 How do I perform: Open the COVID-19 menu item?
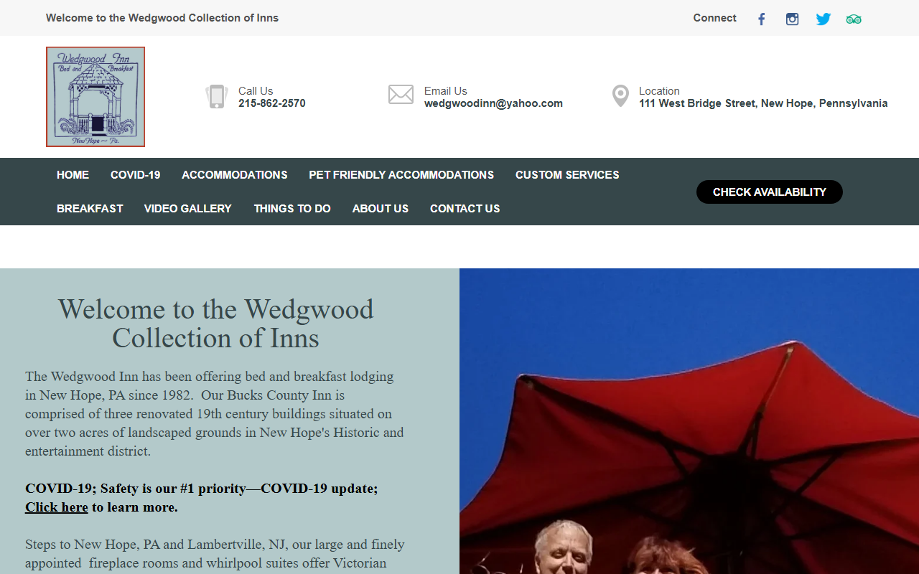136,175
